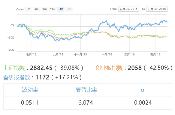Select the 1y zoom range
The image size is (175, 115).
[x=61, y=9]
